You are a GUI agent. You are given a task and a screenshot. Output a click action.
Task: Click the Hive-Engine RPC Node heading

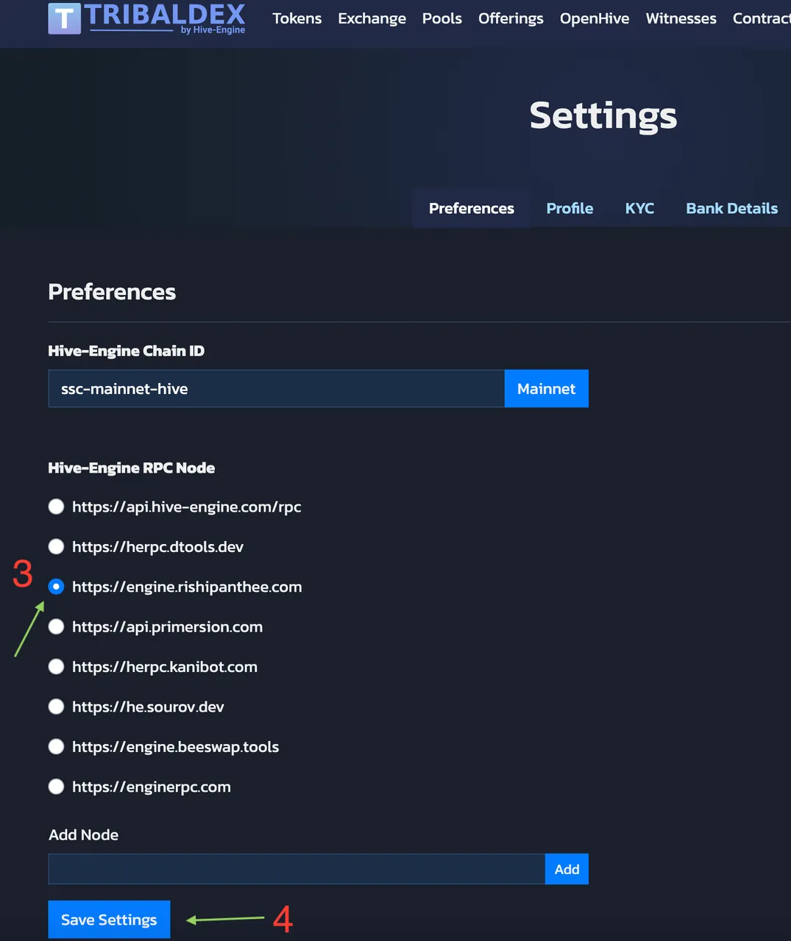(x=132, y=468)
